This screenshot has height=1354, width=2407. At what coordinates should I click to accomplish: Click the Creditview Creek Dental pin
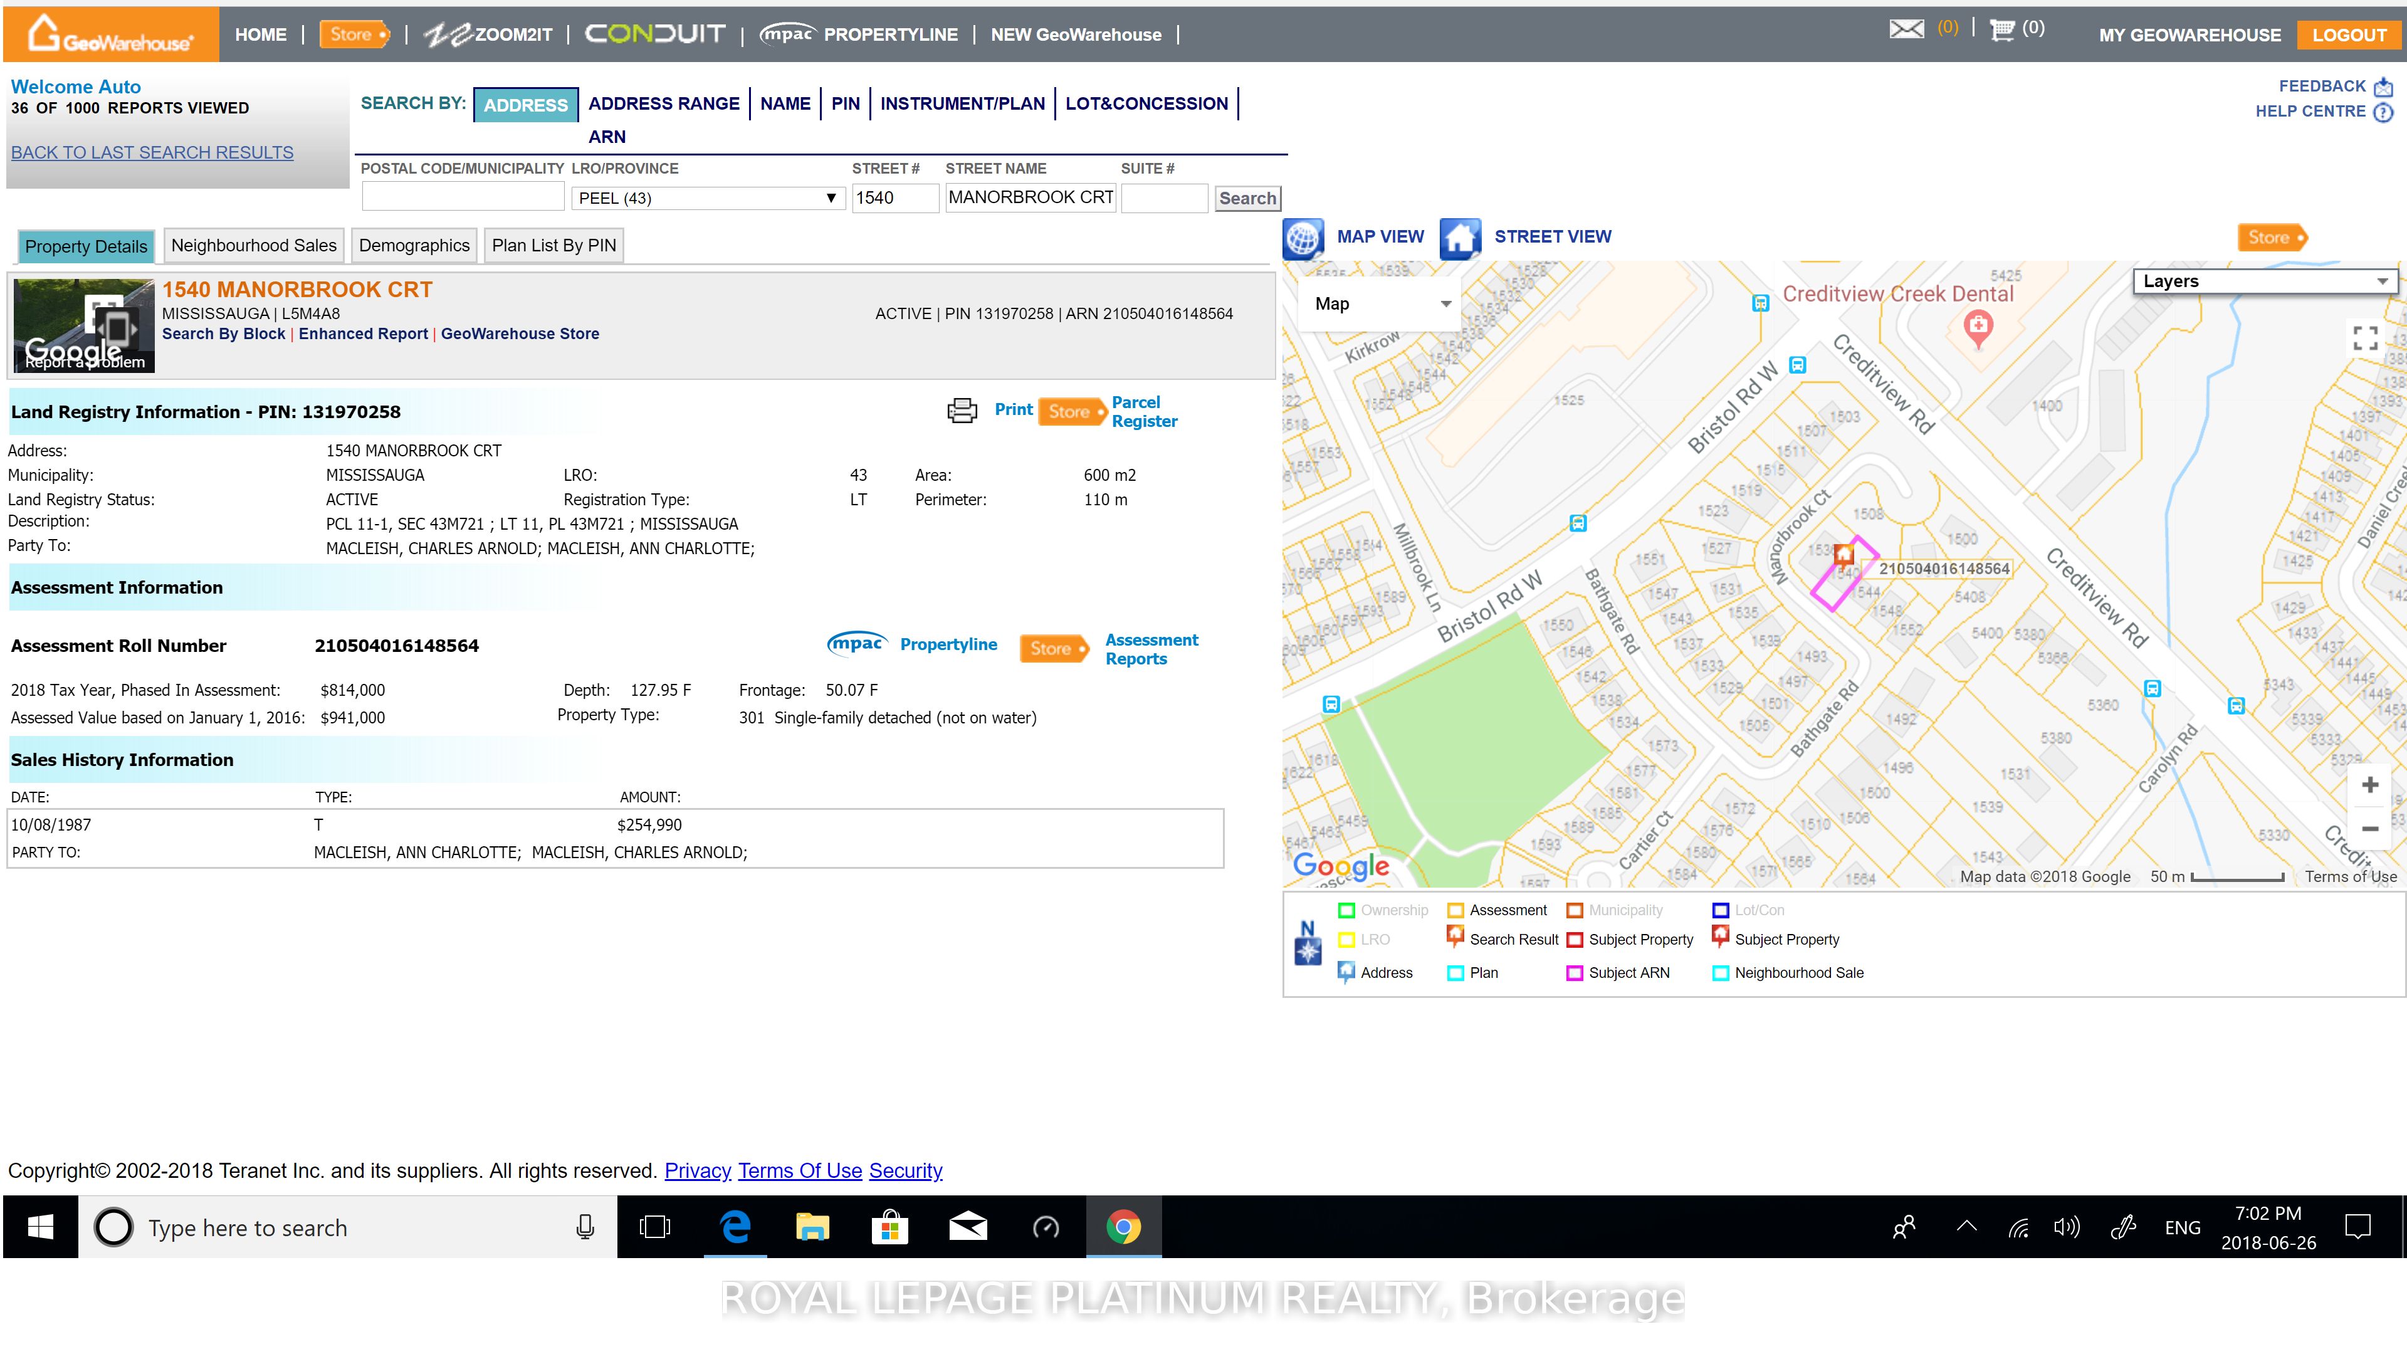(x=1977, y=328)
